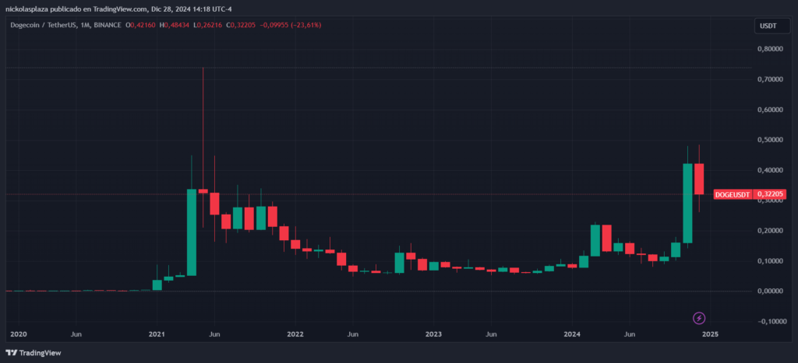Select the red DOGEUSDT symbol label
This screenshot has height=363, width=798.
(733, 194)
